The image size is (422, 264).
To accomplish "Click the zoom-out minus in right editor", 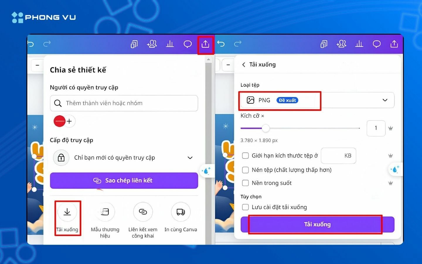I will click(228, 65).
